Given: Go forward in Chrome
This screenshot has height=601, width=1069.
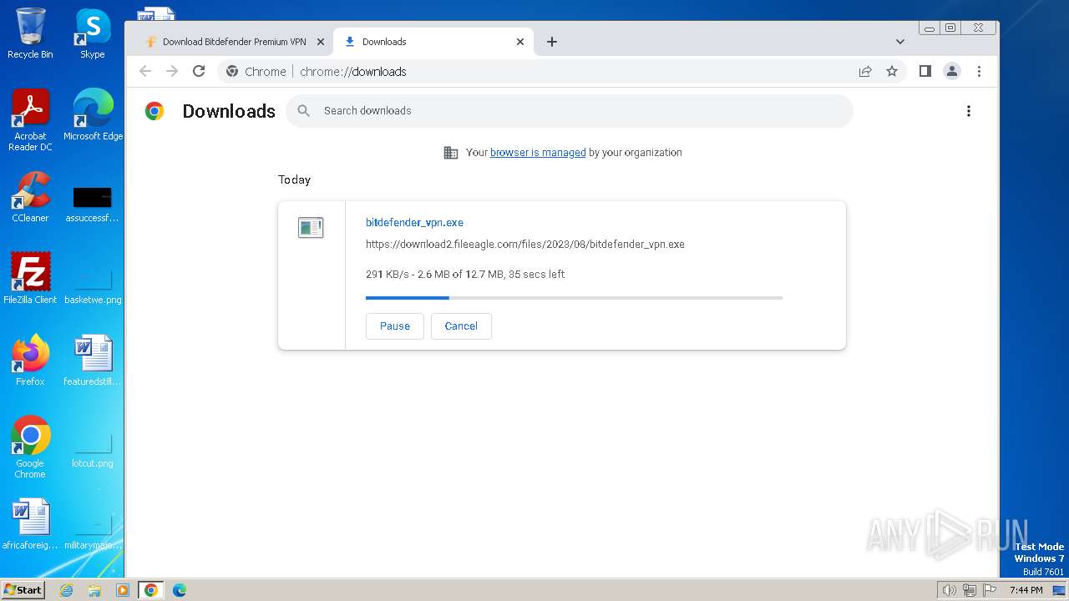Looking at the screenshot, I should [x=172, y=72].
